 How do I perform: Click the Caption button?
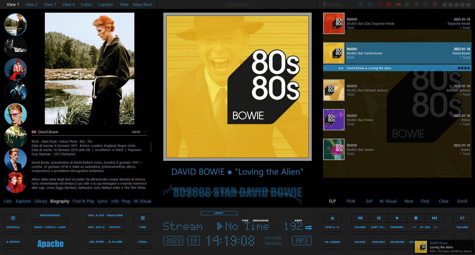[106, 4]
